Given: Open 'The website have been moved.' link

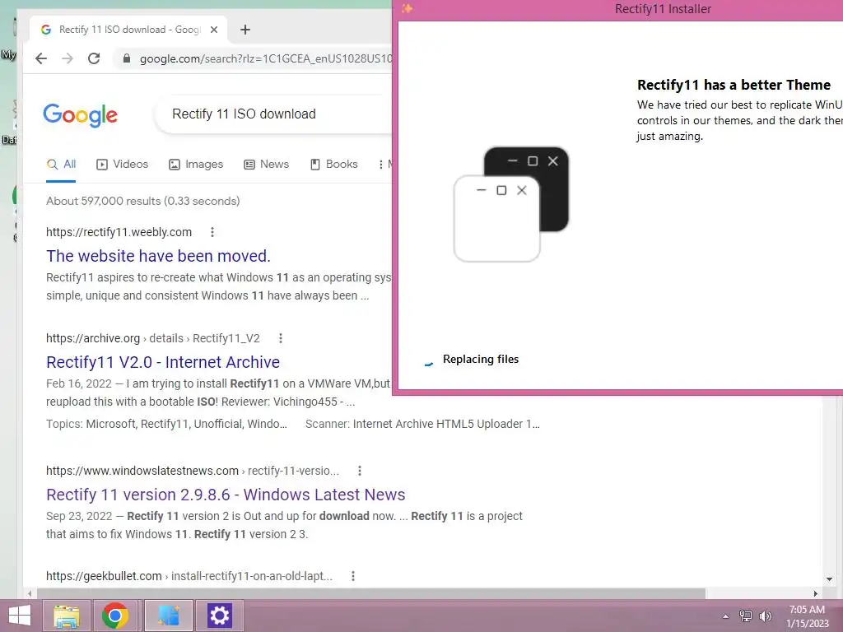Looking at the screenshot, I should pyautogui.click(x=158, y=256).
